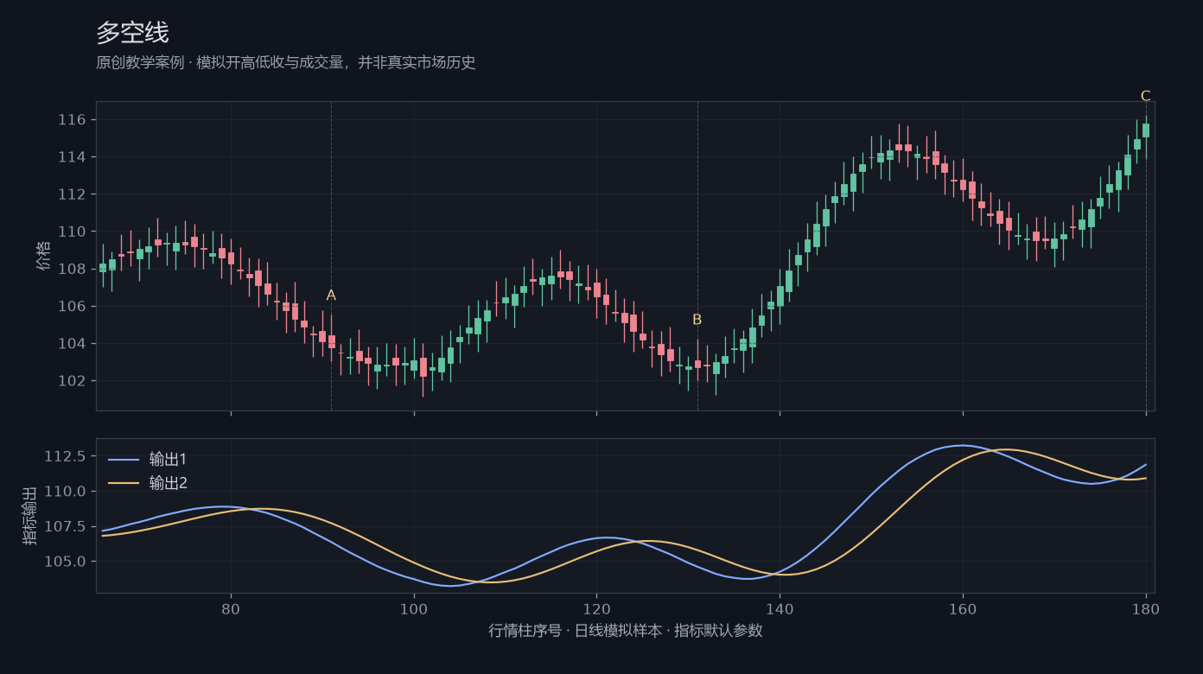This screenshot has height=674, width=1203.
Task: Click the x-axis tick label 80
Action: point(231,608)
